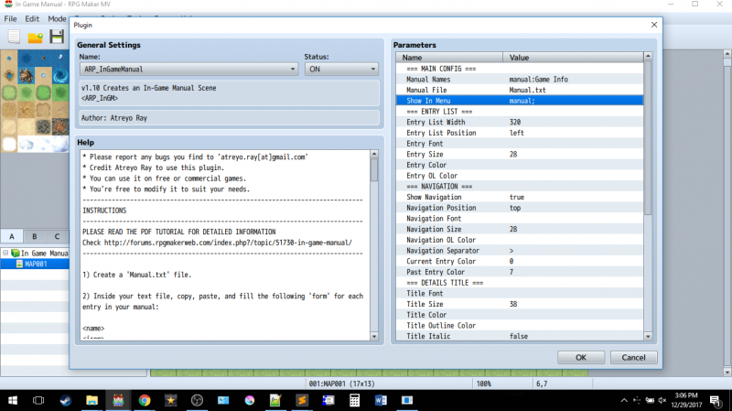Click the RPG Maker MV taskbar icon

[118, 400]
